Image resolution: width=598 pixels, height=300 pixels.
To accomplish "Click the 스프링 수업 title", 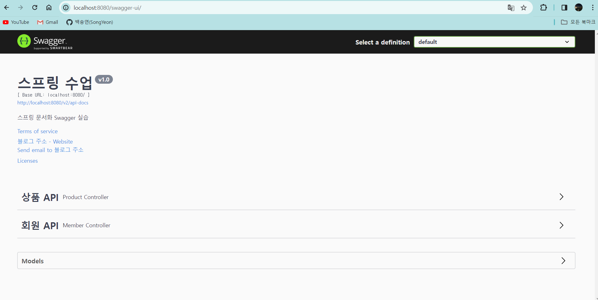I will [55, 83].
